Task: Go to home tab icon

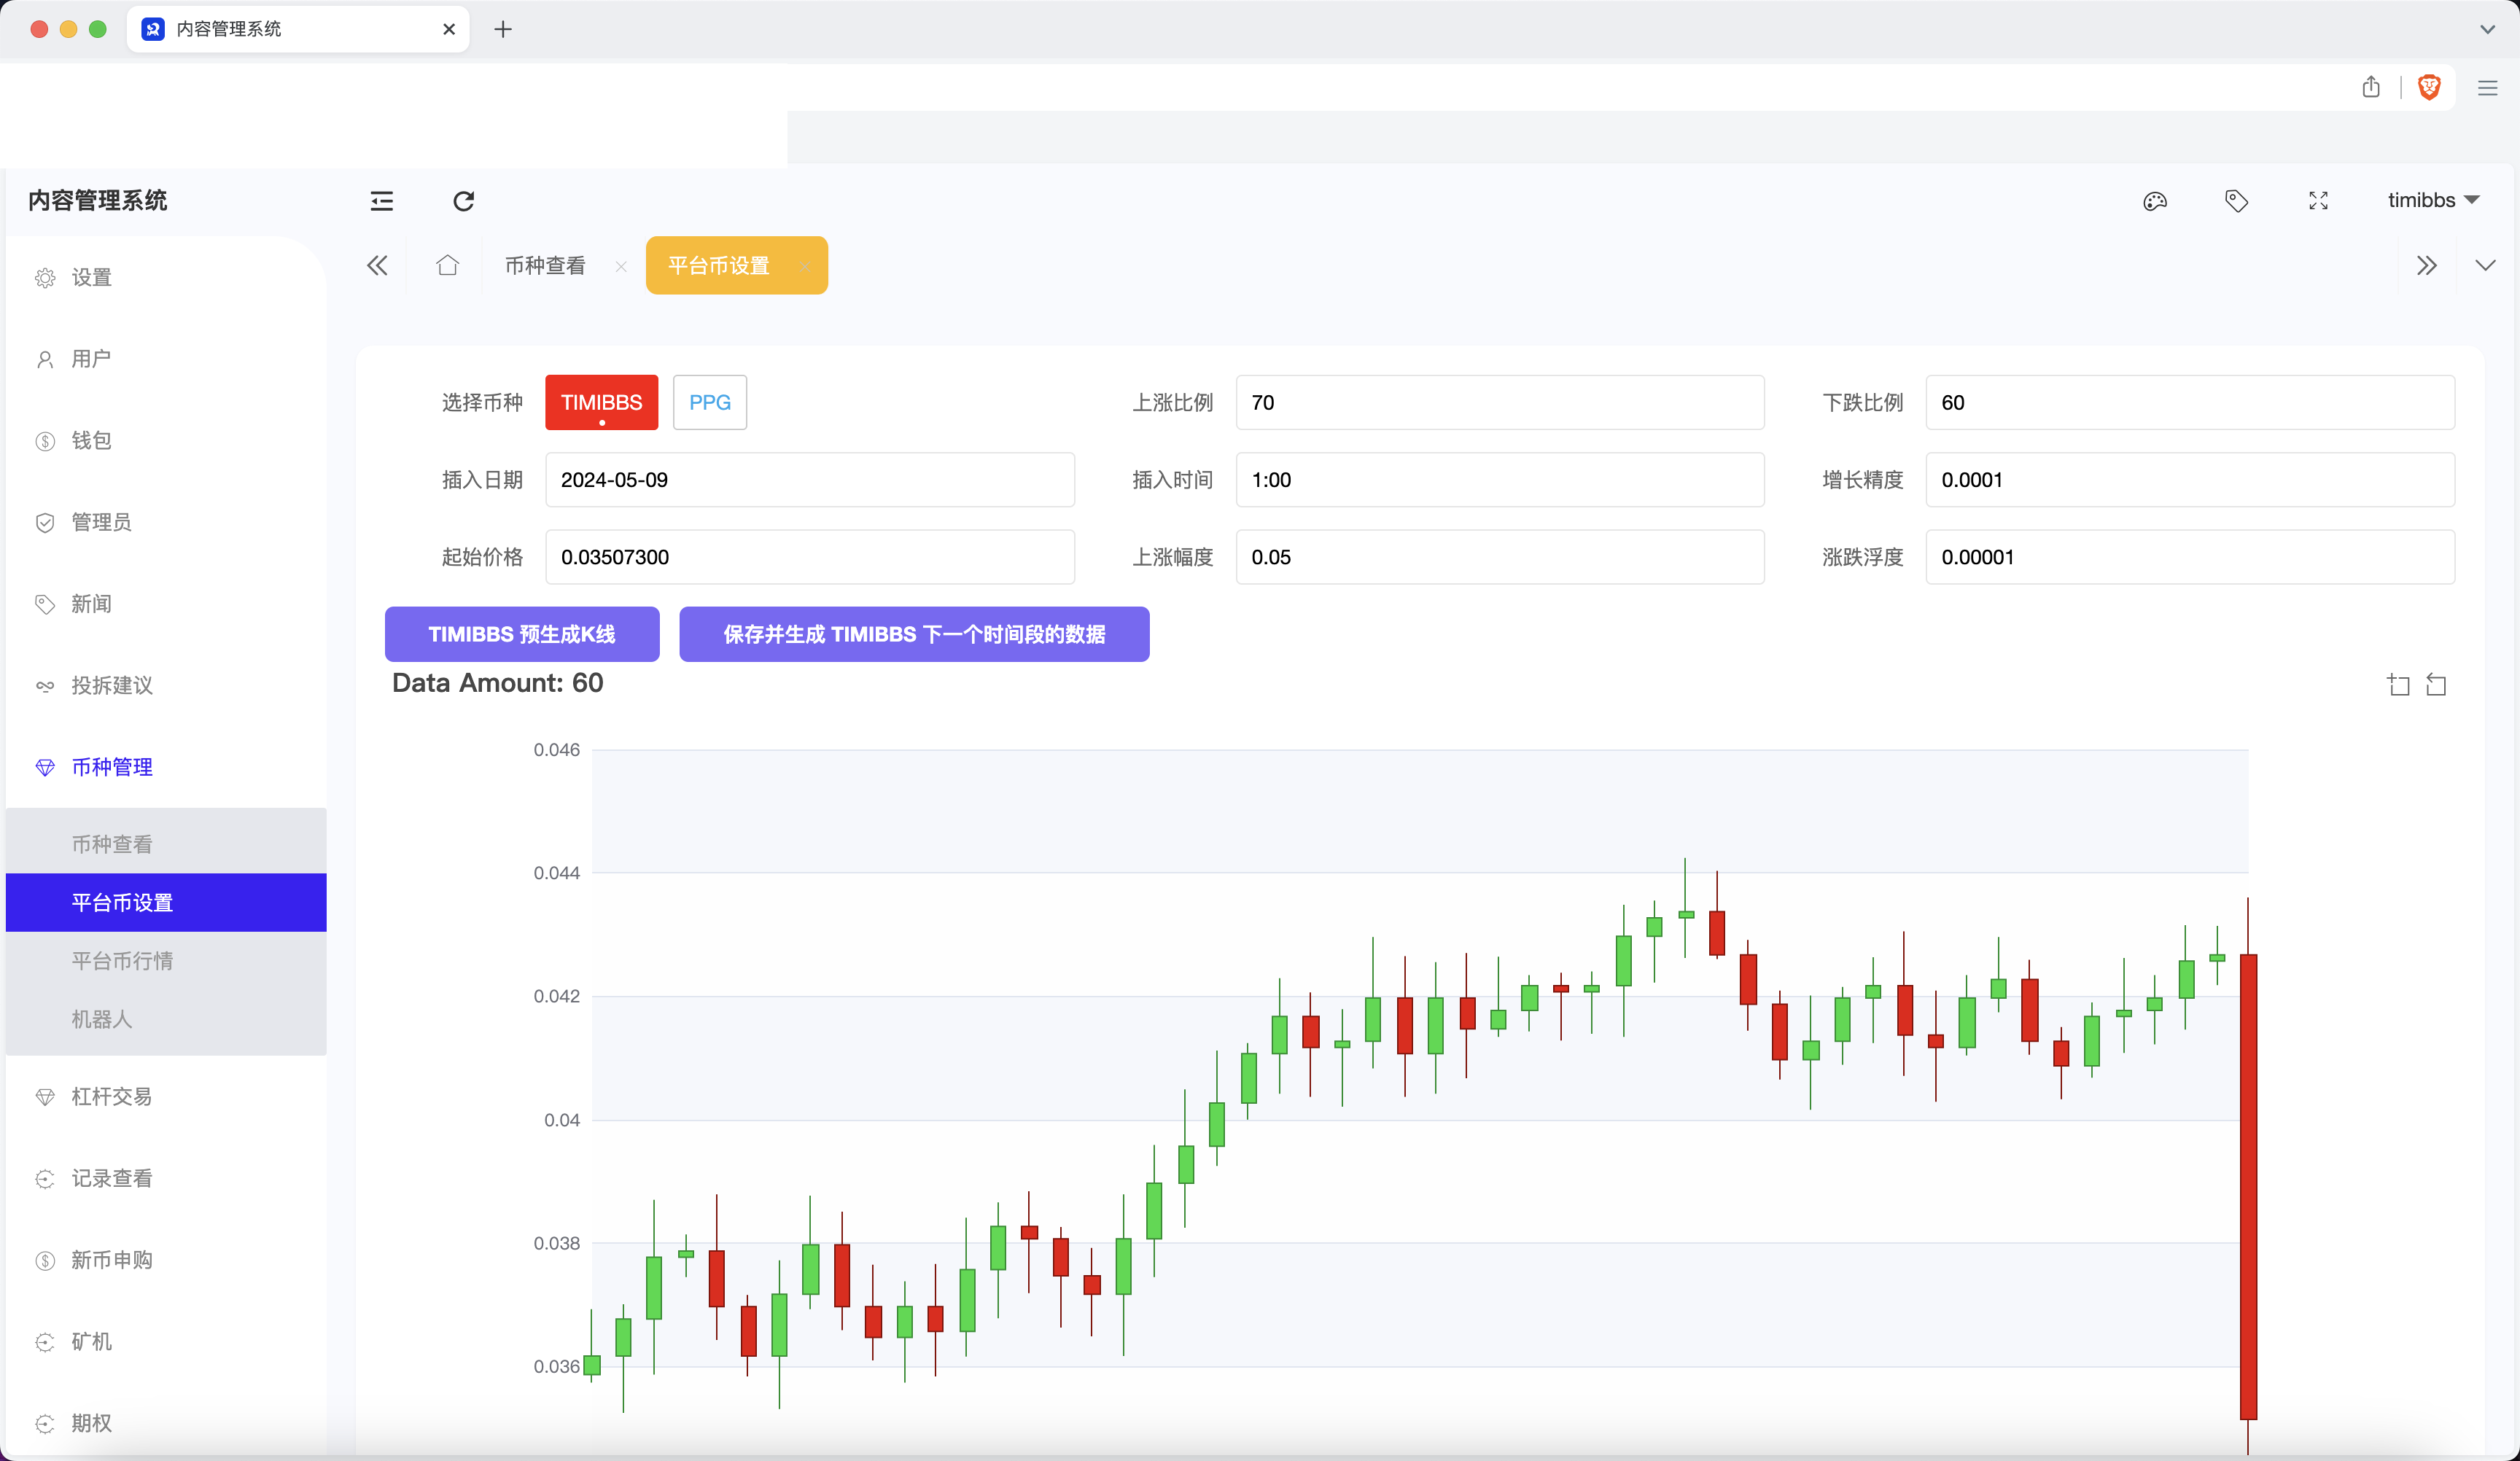Action: 447,265
